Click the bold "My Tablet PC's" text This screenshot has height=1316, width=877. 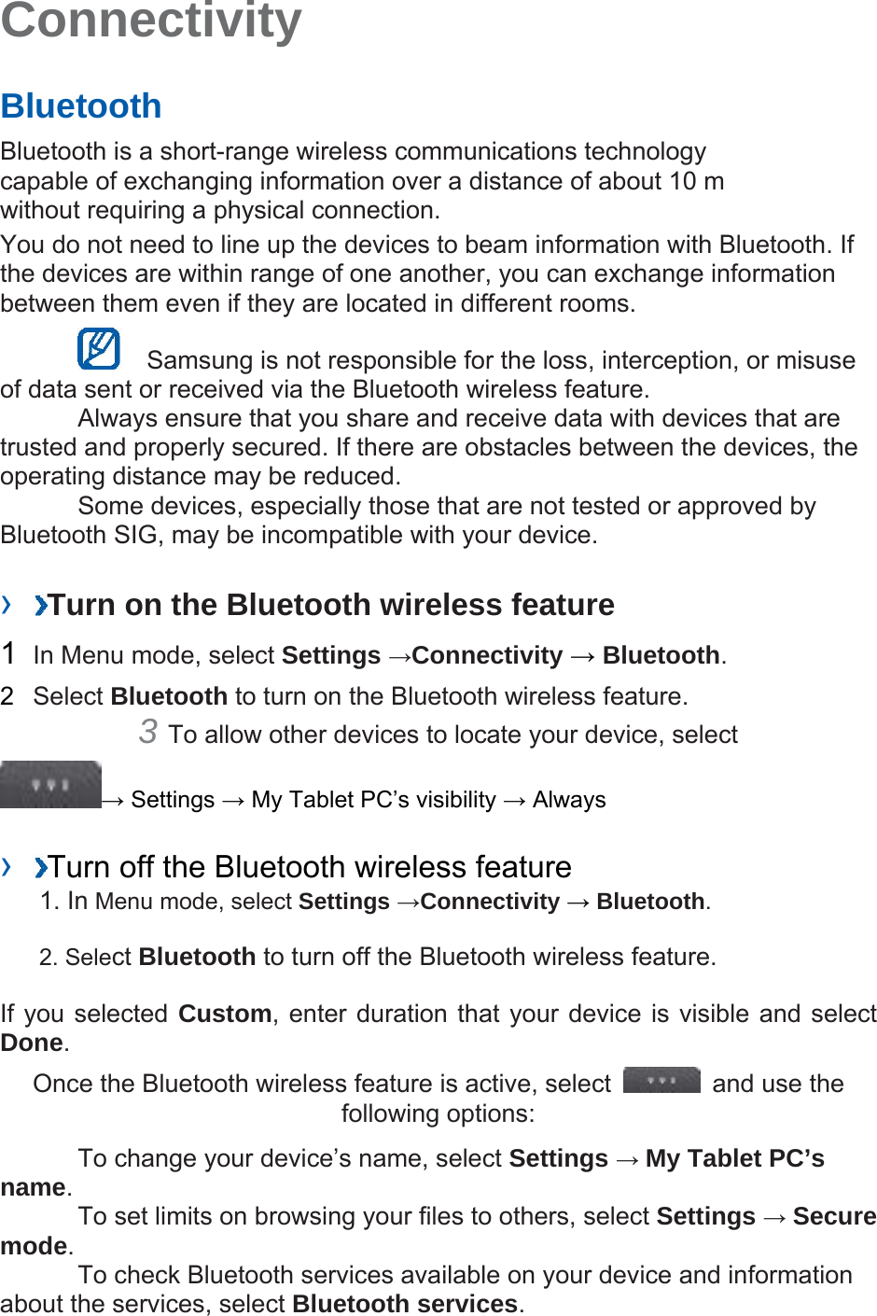click(x=735, y=1158)
